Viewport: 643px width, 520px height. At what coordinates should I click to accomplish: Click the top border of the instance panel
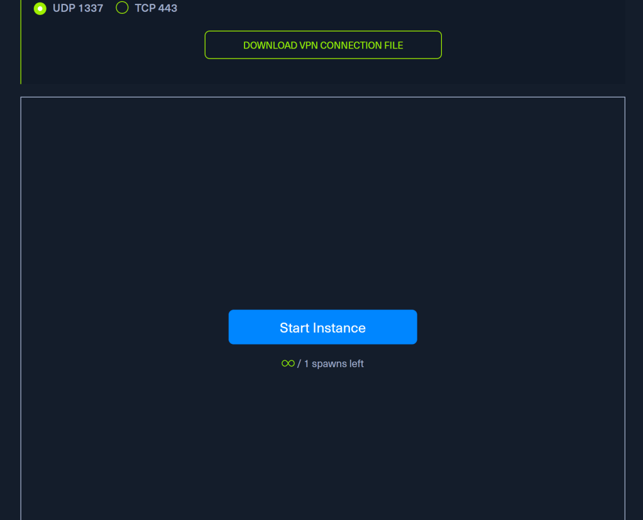point(322,97)
